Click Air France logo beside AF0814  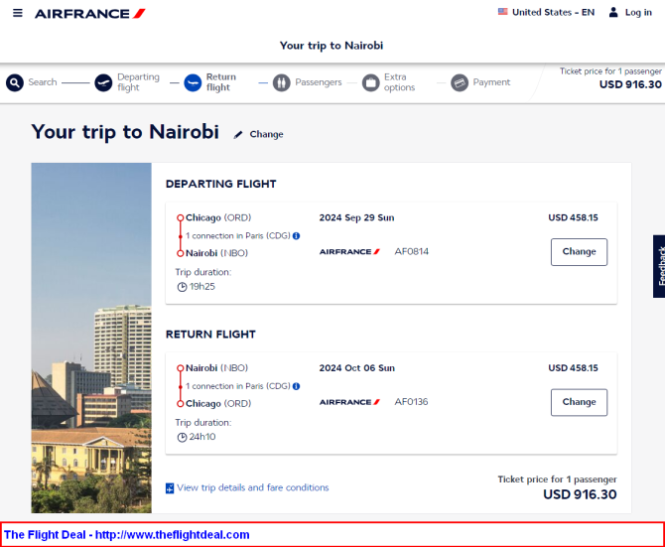[x=349, y=252]
